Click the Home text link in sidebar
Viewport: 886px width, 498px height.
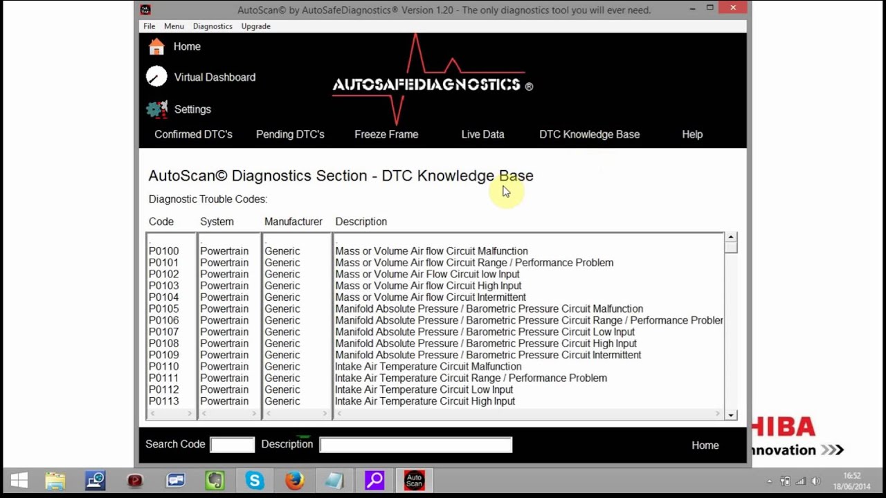187,46
